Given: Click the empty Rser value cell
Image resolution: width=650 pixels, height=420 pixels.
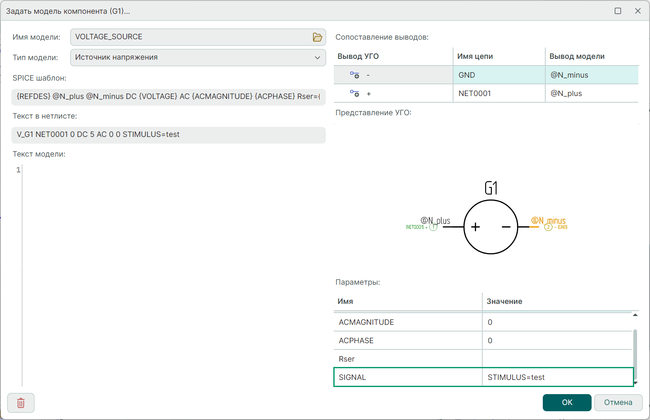Looking at the screenshot, I should (557, 359).
